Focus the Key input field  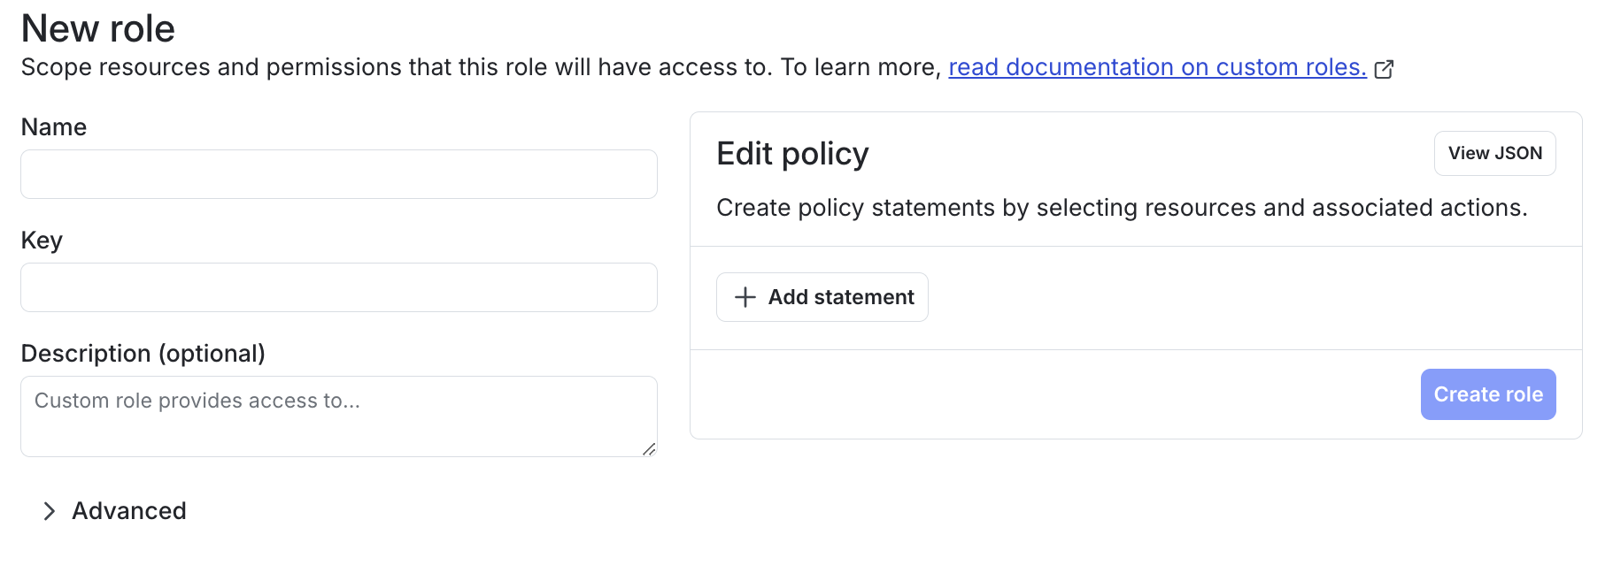pyautogui.click(x=339, y=287)
